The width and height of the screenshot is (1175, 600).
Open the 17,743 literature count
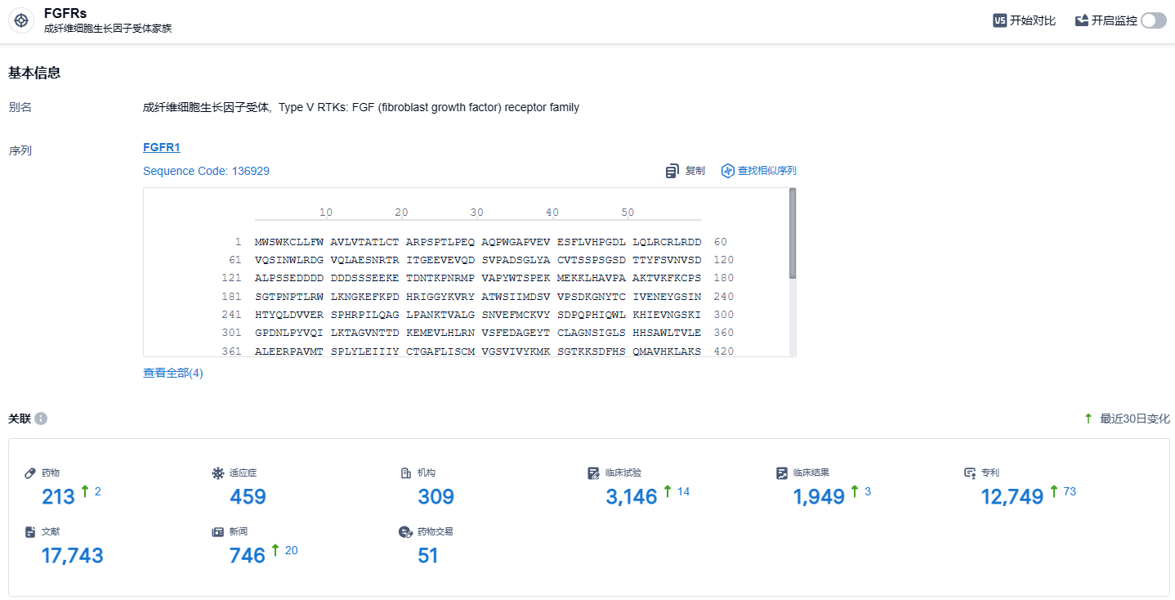[72, 556]
